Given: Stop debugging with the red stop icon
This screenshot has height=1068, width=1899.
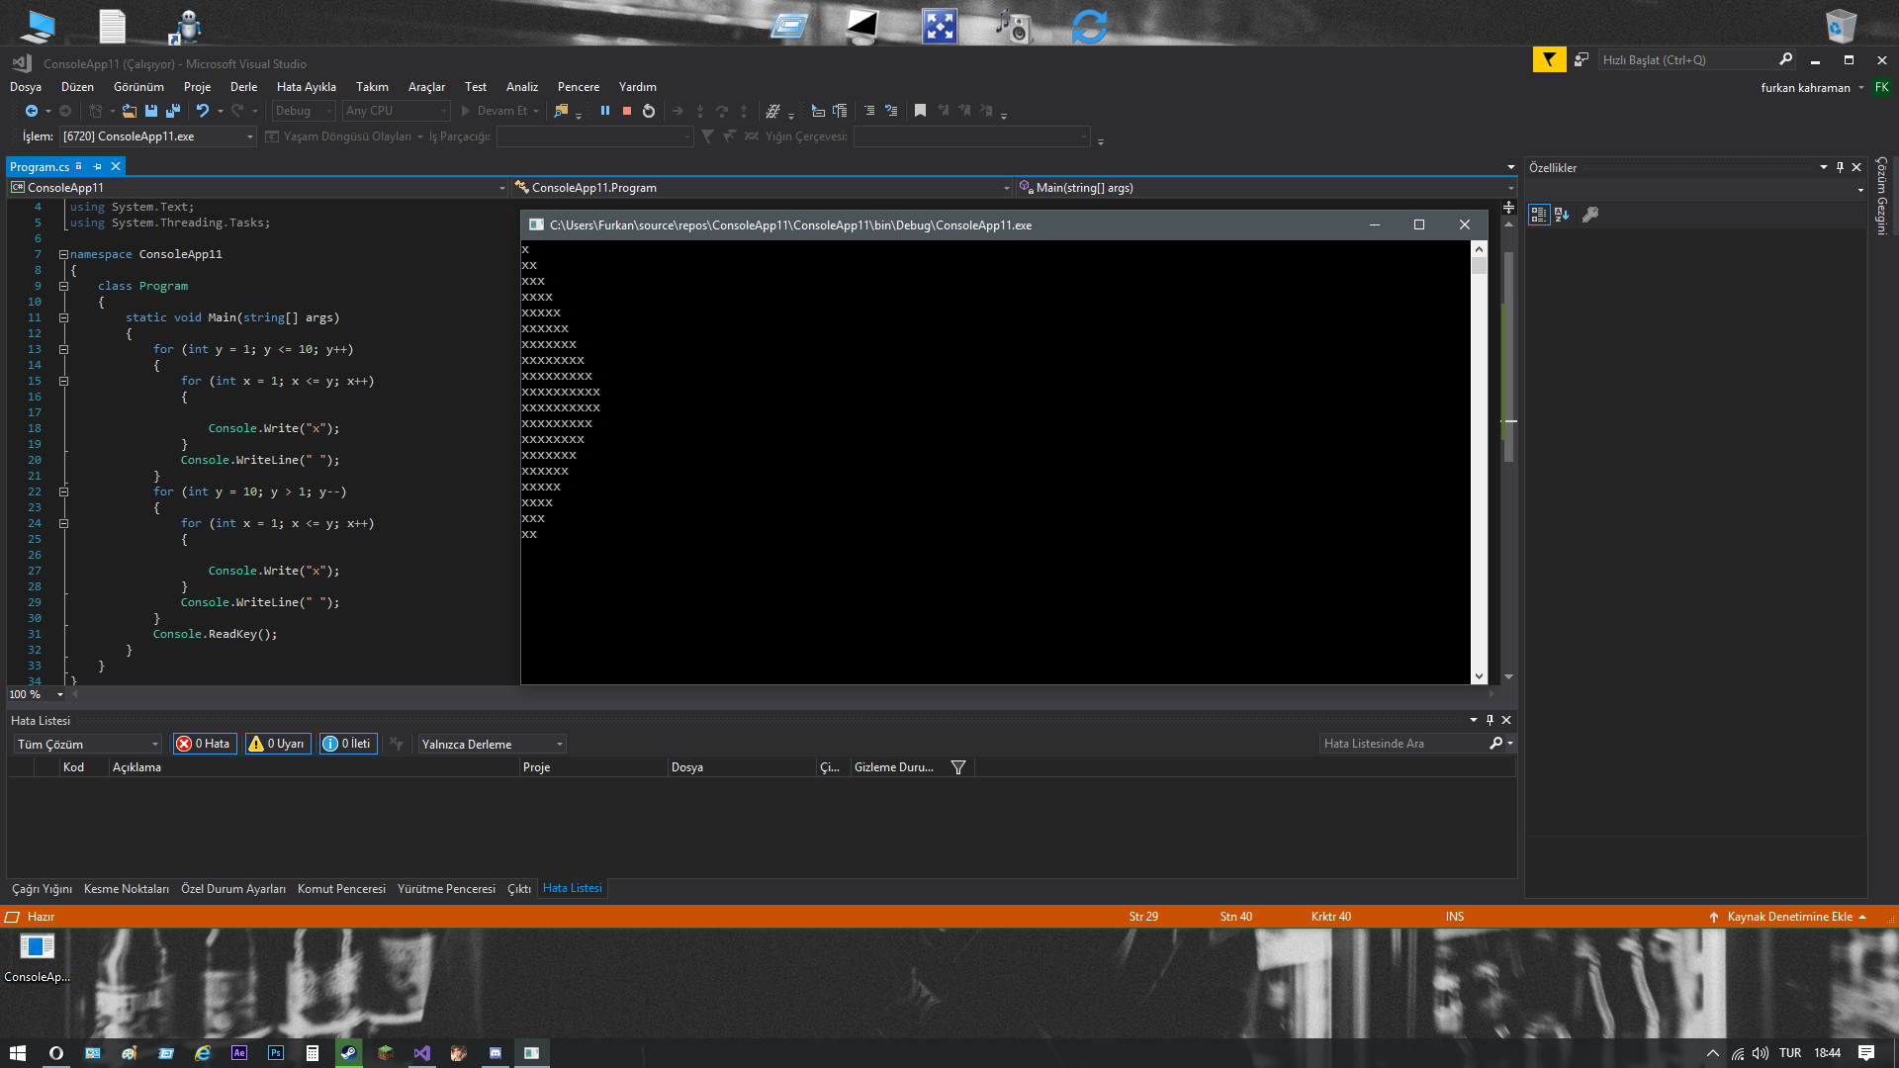Looking at the screenshot, I should tap(627, 111).
